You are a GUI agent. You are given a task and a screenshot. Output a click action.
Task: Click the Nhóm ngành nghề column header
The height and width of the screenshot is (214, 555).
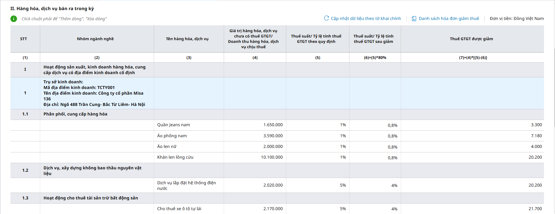(95, 39)
